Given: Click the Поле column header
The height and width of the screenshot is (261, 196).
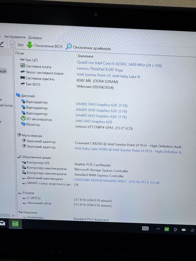Looking at the screenshot, I should click(20, 53).
